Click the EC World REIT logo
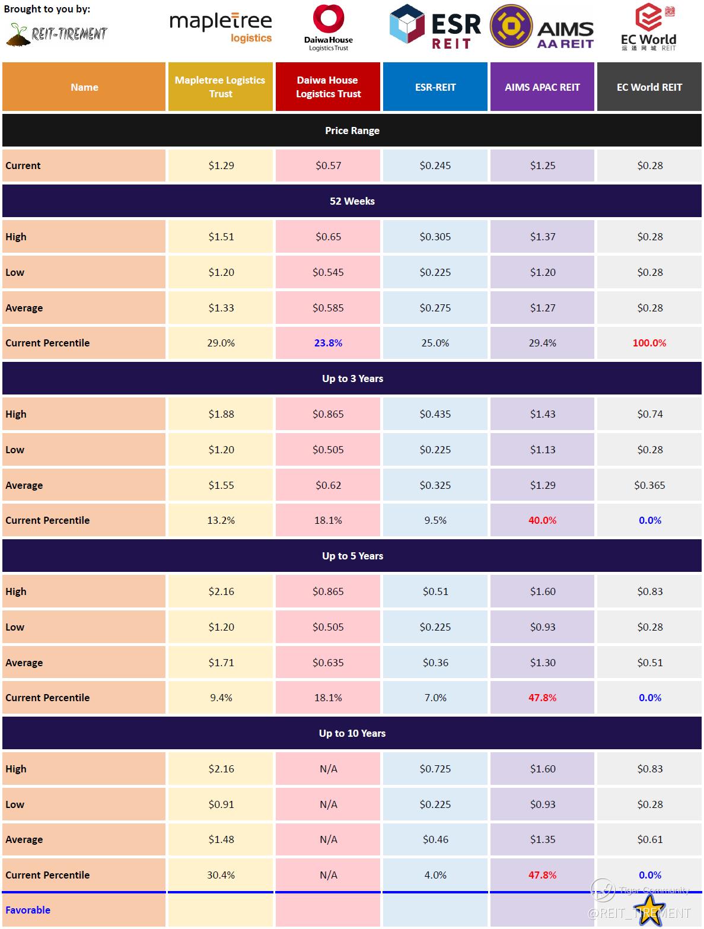This screenshot has height=929, width=704. (x=648, y=27)
